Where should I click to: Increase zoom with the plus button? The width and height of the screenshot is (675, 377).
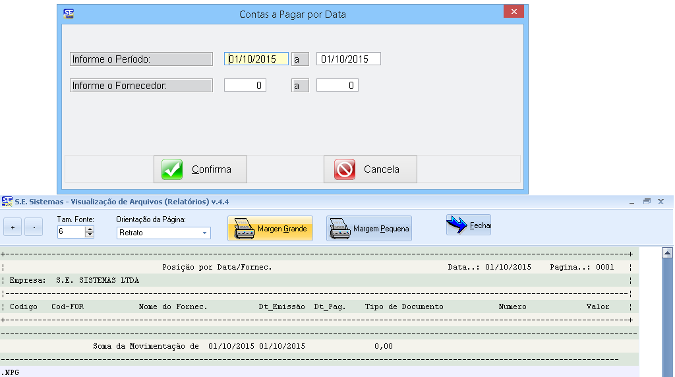(x=13, y=228)
